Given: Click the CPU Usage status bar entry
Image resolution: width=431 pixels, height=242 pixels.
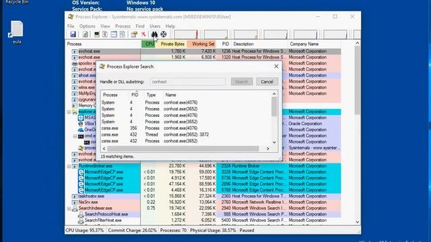Looking at the screenshot, I should click(85, 231).
